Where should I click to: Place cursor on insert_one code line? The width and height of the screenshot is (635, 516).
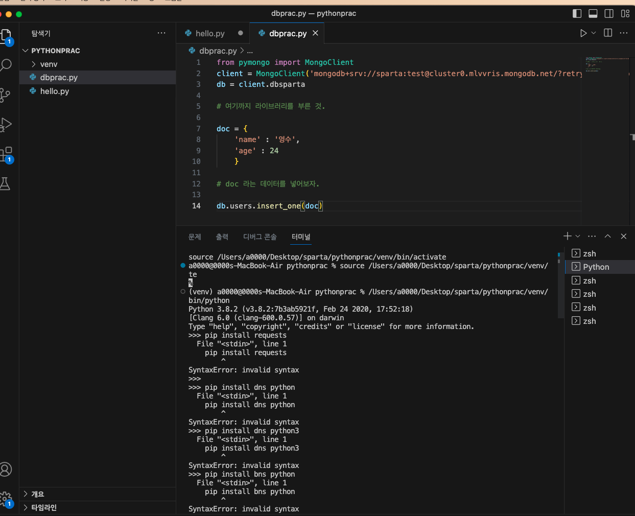(x=269, y=206)
